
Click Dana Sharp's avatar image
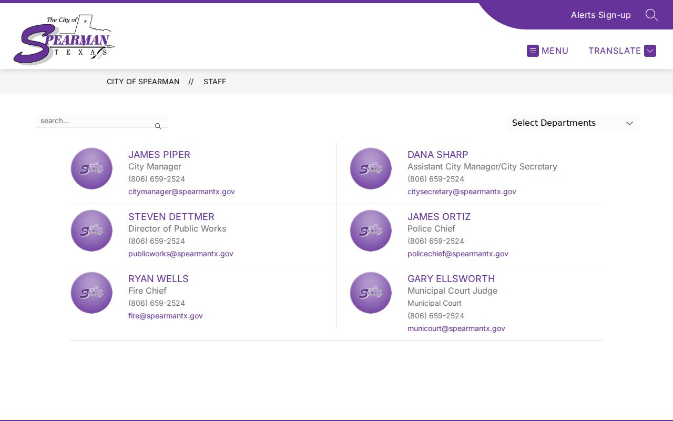(371, 168)
